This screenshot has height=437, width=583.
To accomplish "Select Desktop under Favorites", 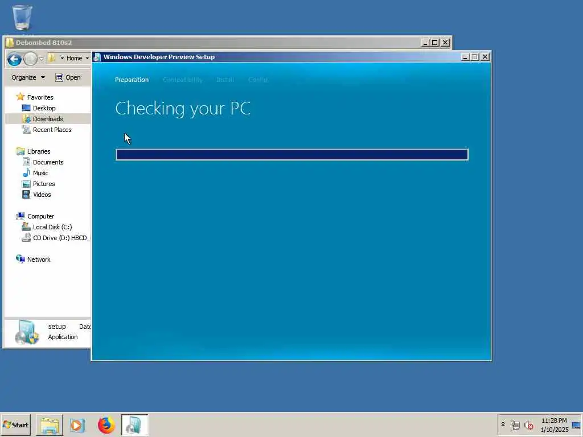I will click(44, 108).
